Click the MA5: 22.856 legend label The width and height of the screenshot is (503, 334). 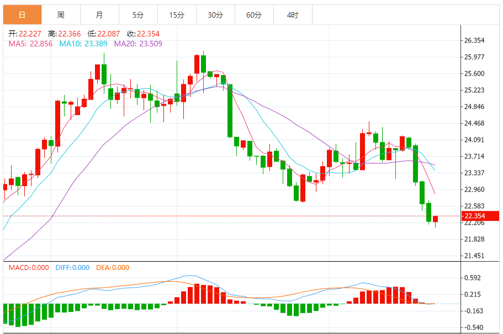pyautogui.click(x=30, y=44)
